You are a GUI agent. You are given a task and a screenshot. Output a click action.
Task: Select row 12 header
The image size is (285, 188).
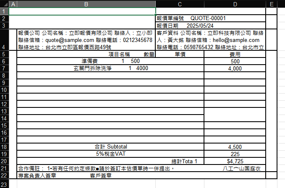[4, 104]
